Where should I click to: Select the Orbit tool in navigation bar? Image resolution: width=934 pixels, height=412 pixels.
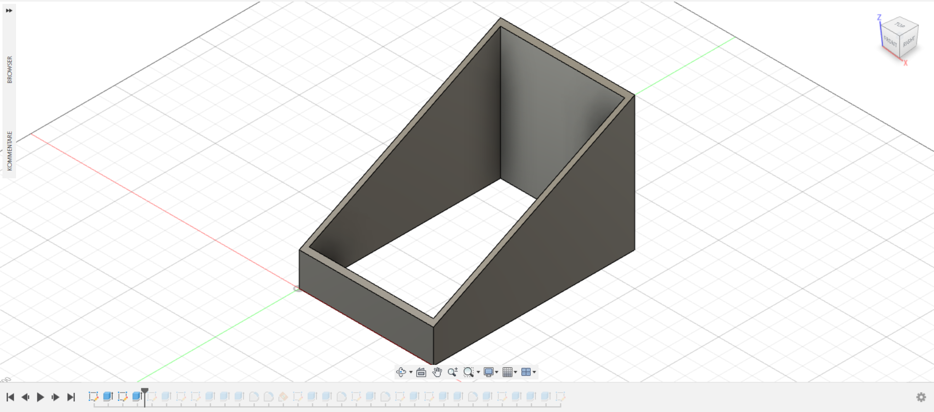coord(401,372)
